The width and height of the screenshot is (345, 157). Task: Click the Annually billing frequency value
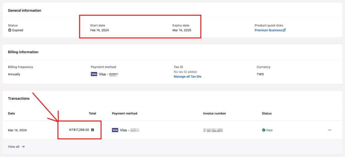tap(14, 74)
